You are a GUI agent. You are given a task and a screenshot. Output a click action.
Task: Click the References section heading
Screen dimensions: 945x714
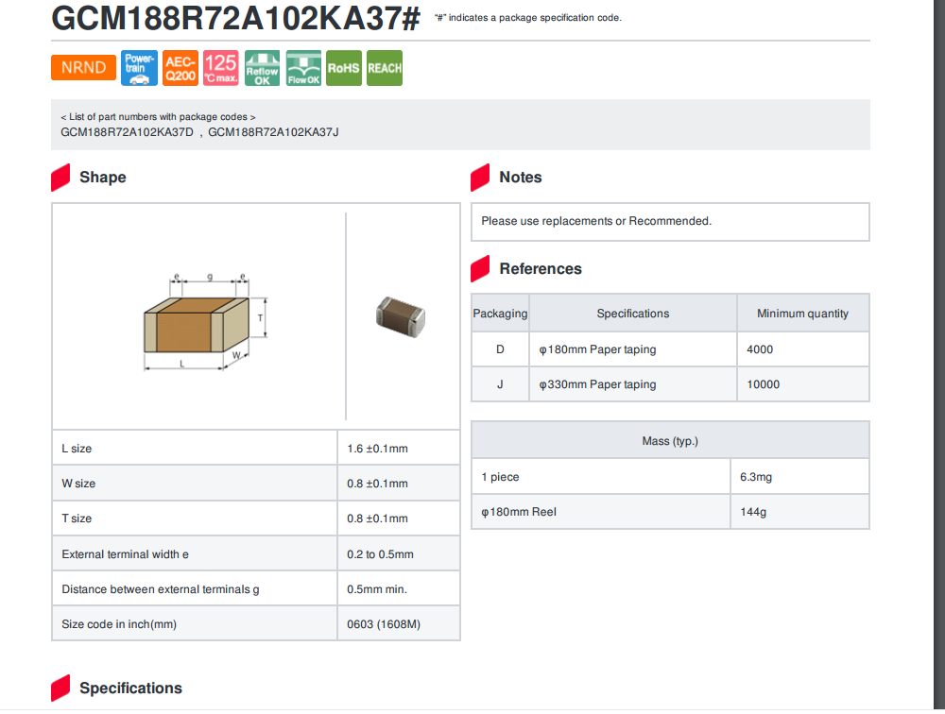click(541, 269)
